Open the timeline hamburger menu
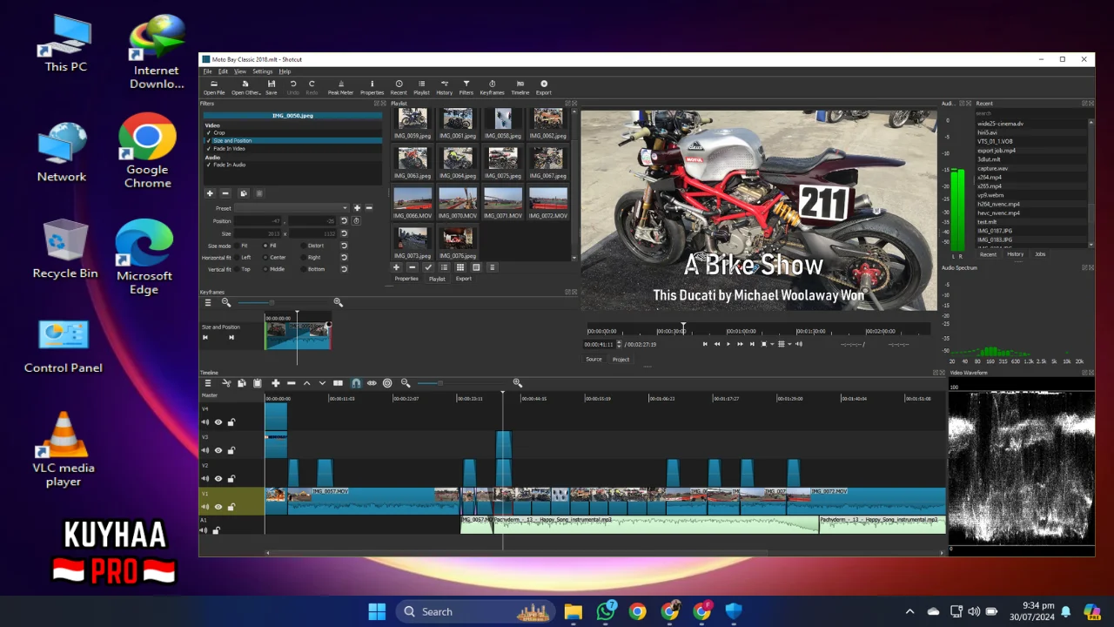This screenshot has width=1114, height=627. point(208,383)
